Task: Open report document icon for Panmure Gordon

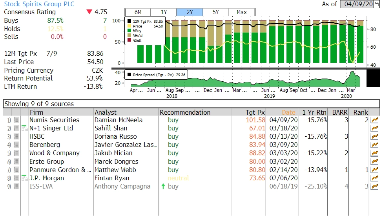Action: (x=16, y=170)
